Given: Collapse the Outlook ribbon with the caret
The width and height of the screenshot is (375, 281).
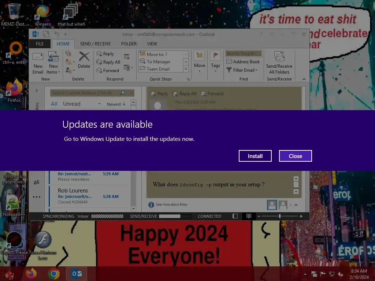Looking at the screenshot, I should [304, 79].
